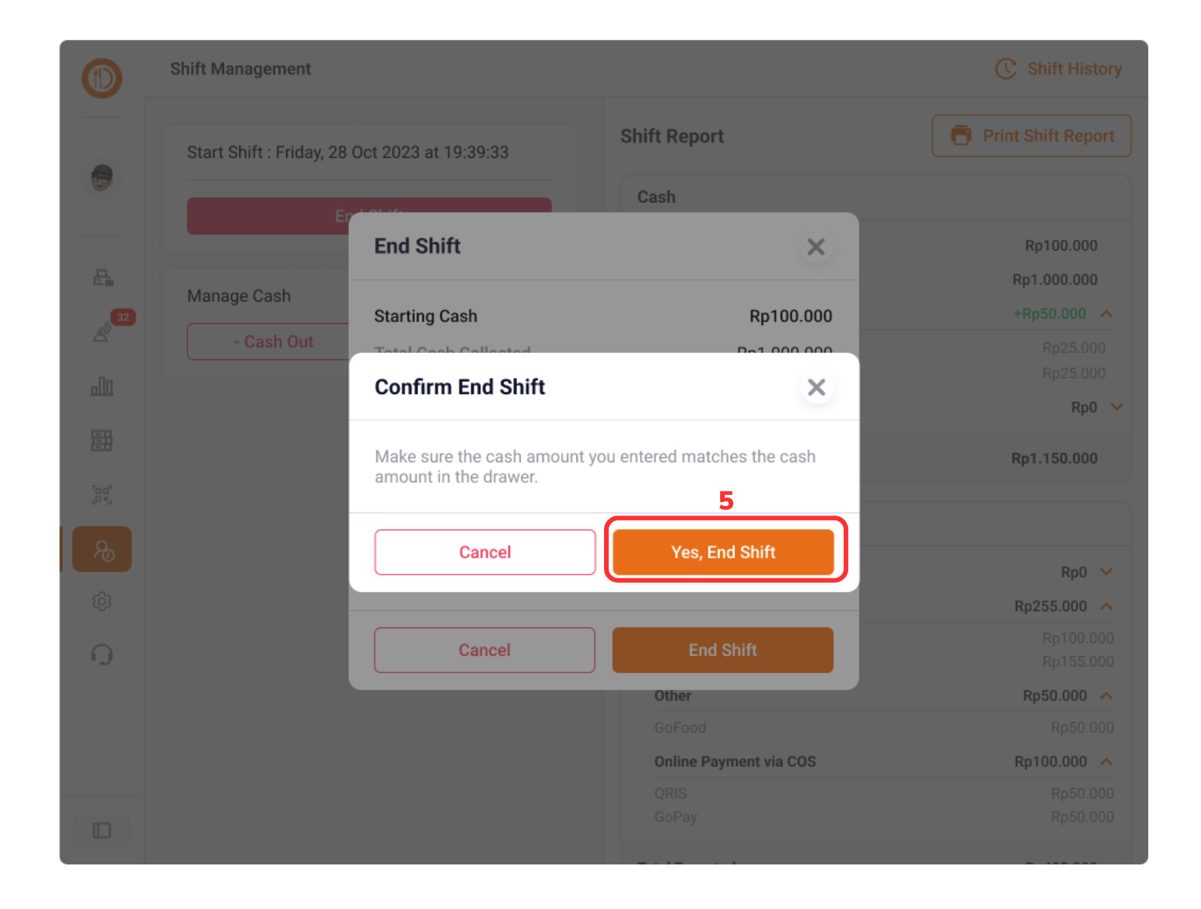The width and height of the screenshot is (1201, 909).
Task: Collapse the sidebar panel toggle
Action: click(101, 830)
